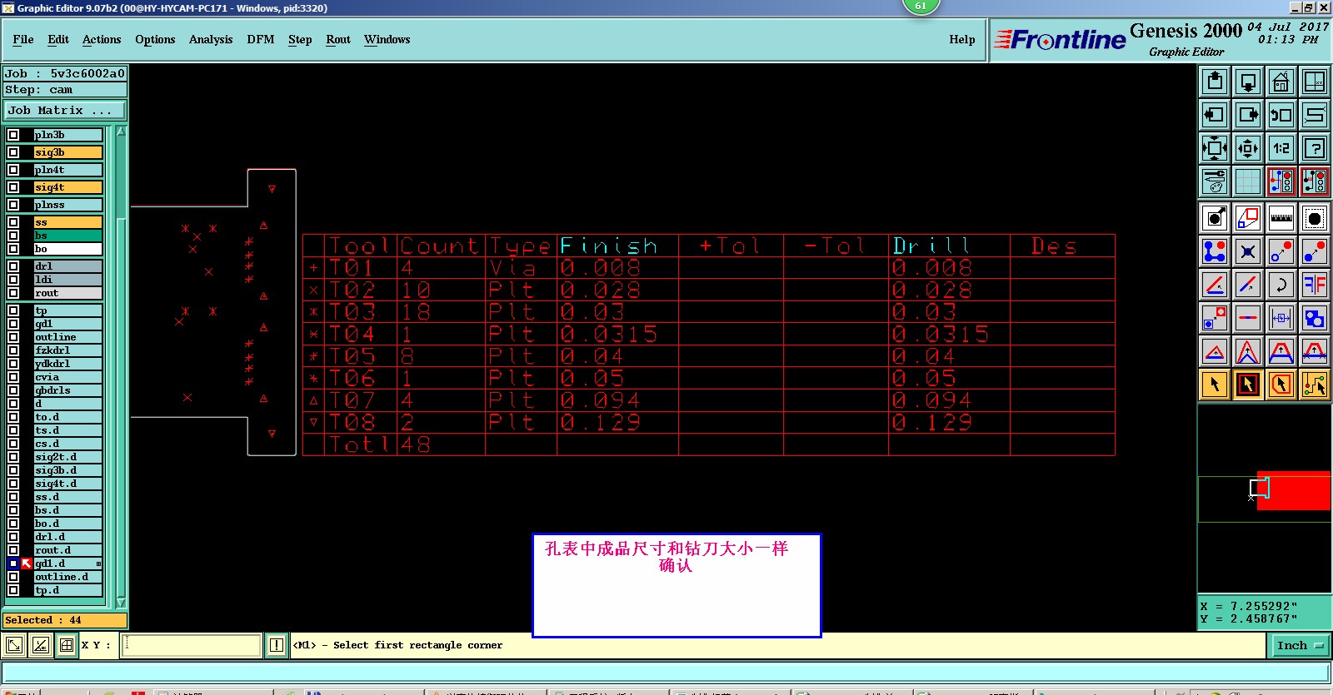Toggle display box for layer outline
Viewport: 1333px width, 695px height.
(x=13, y=337)
